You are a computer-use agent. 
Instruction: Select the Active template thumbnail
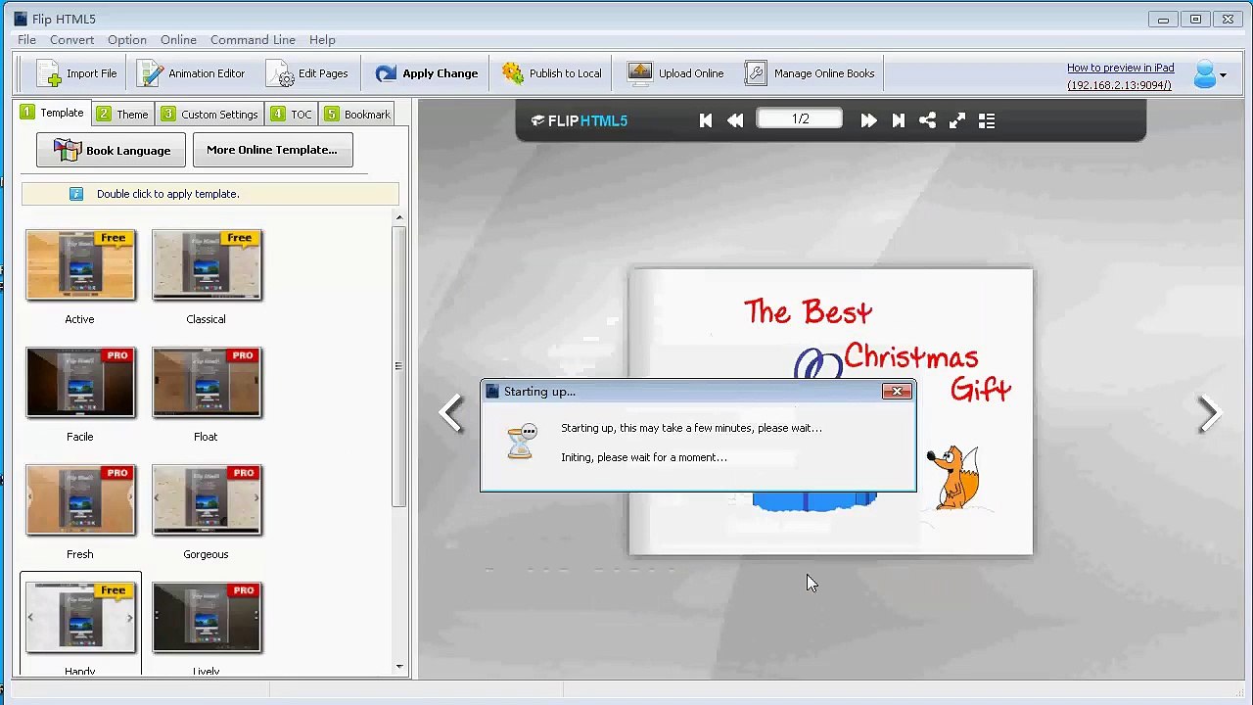(x=80, y=265)
